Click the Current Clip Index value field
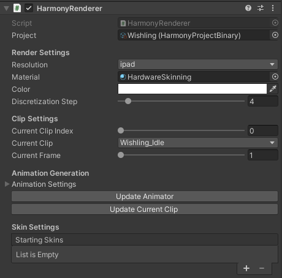 (x=263, y=130)
